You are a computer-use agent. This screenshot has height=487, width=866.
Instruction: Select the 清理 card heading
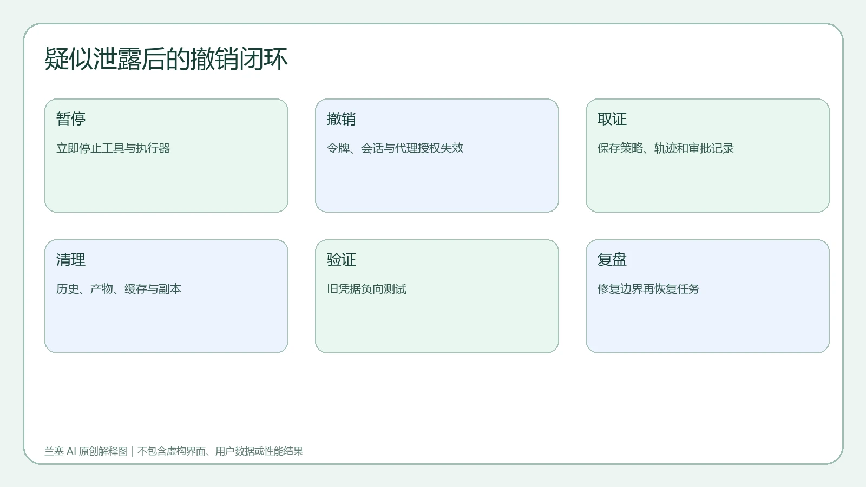click(71, 260)
